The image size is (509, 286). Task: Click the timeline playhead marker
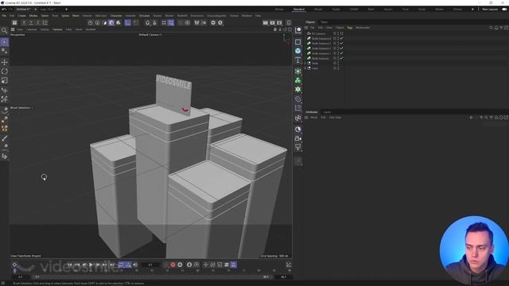[14, 270]
